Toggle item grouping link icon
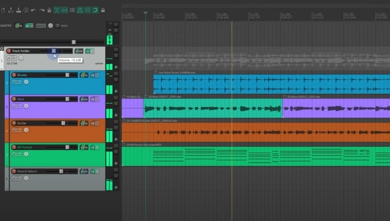 pyautogui.click(x=65, y=10)
